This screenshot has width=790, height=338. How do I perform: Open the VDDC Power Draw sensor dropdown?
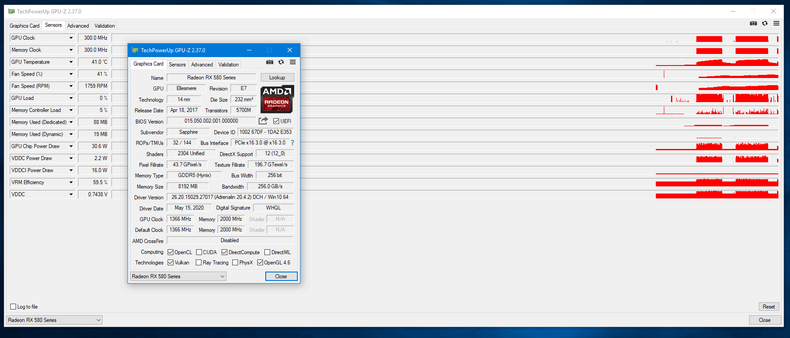click(71, 158)
